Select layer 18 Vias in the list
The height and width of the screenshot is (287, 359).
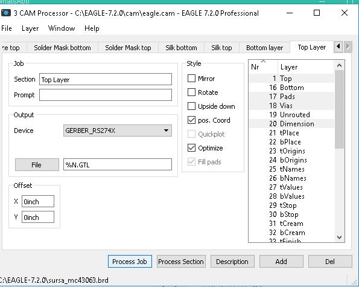click(x=291, y=106)
